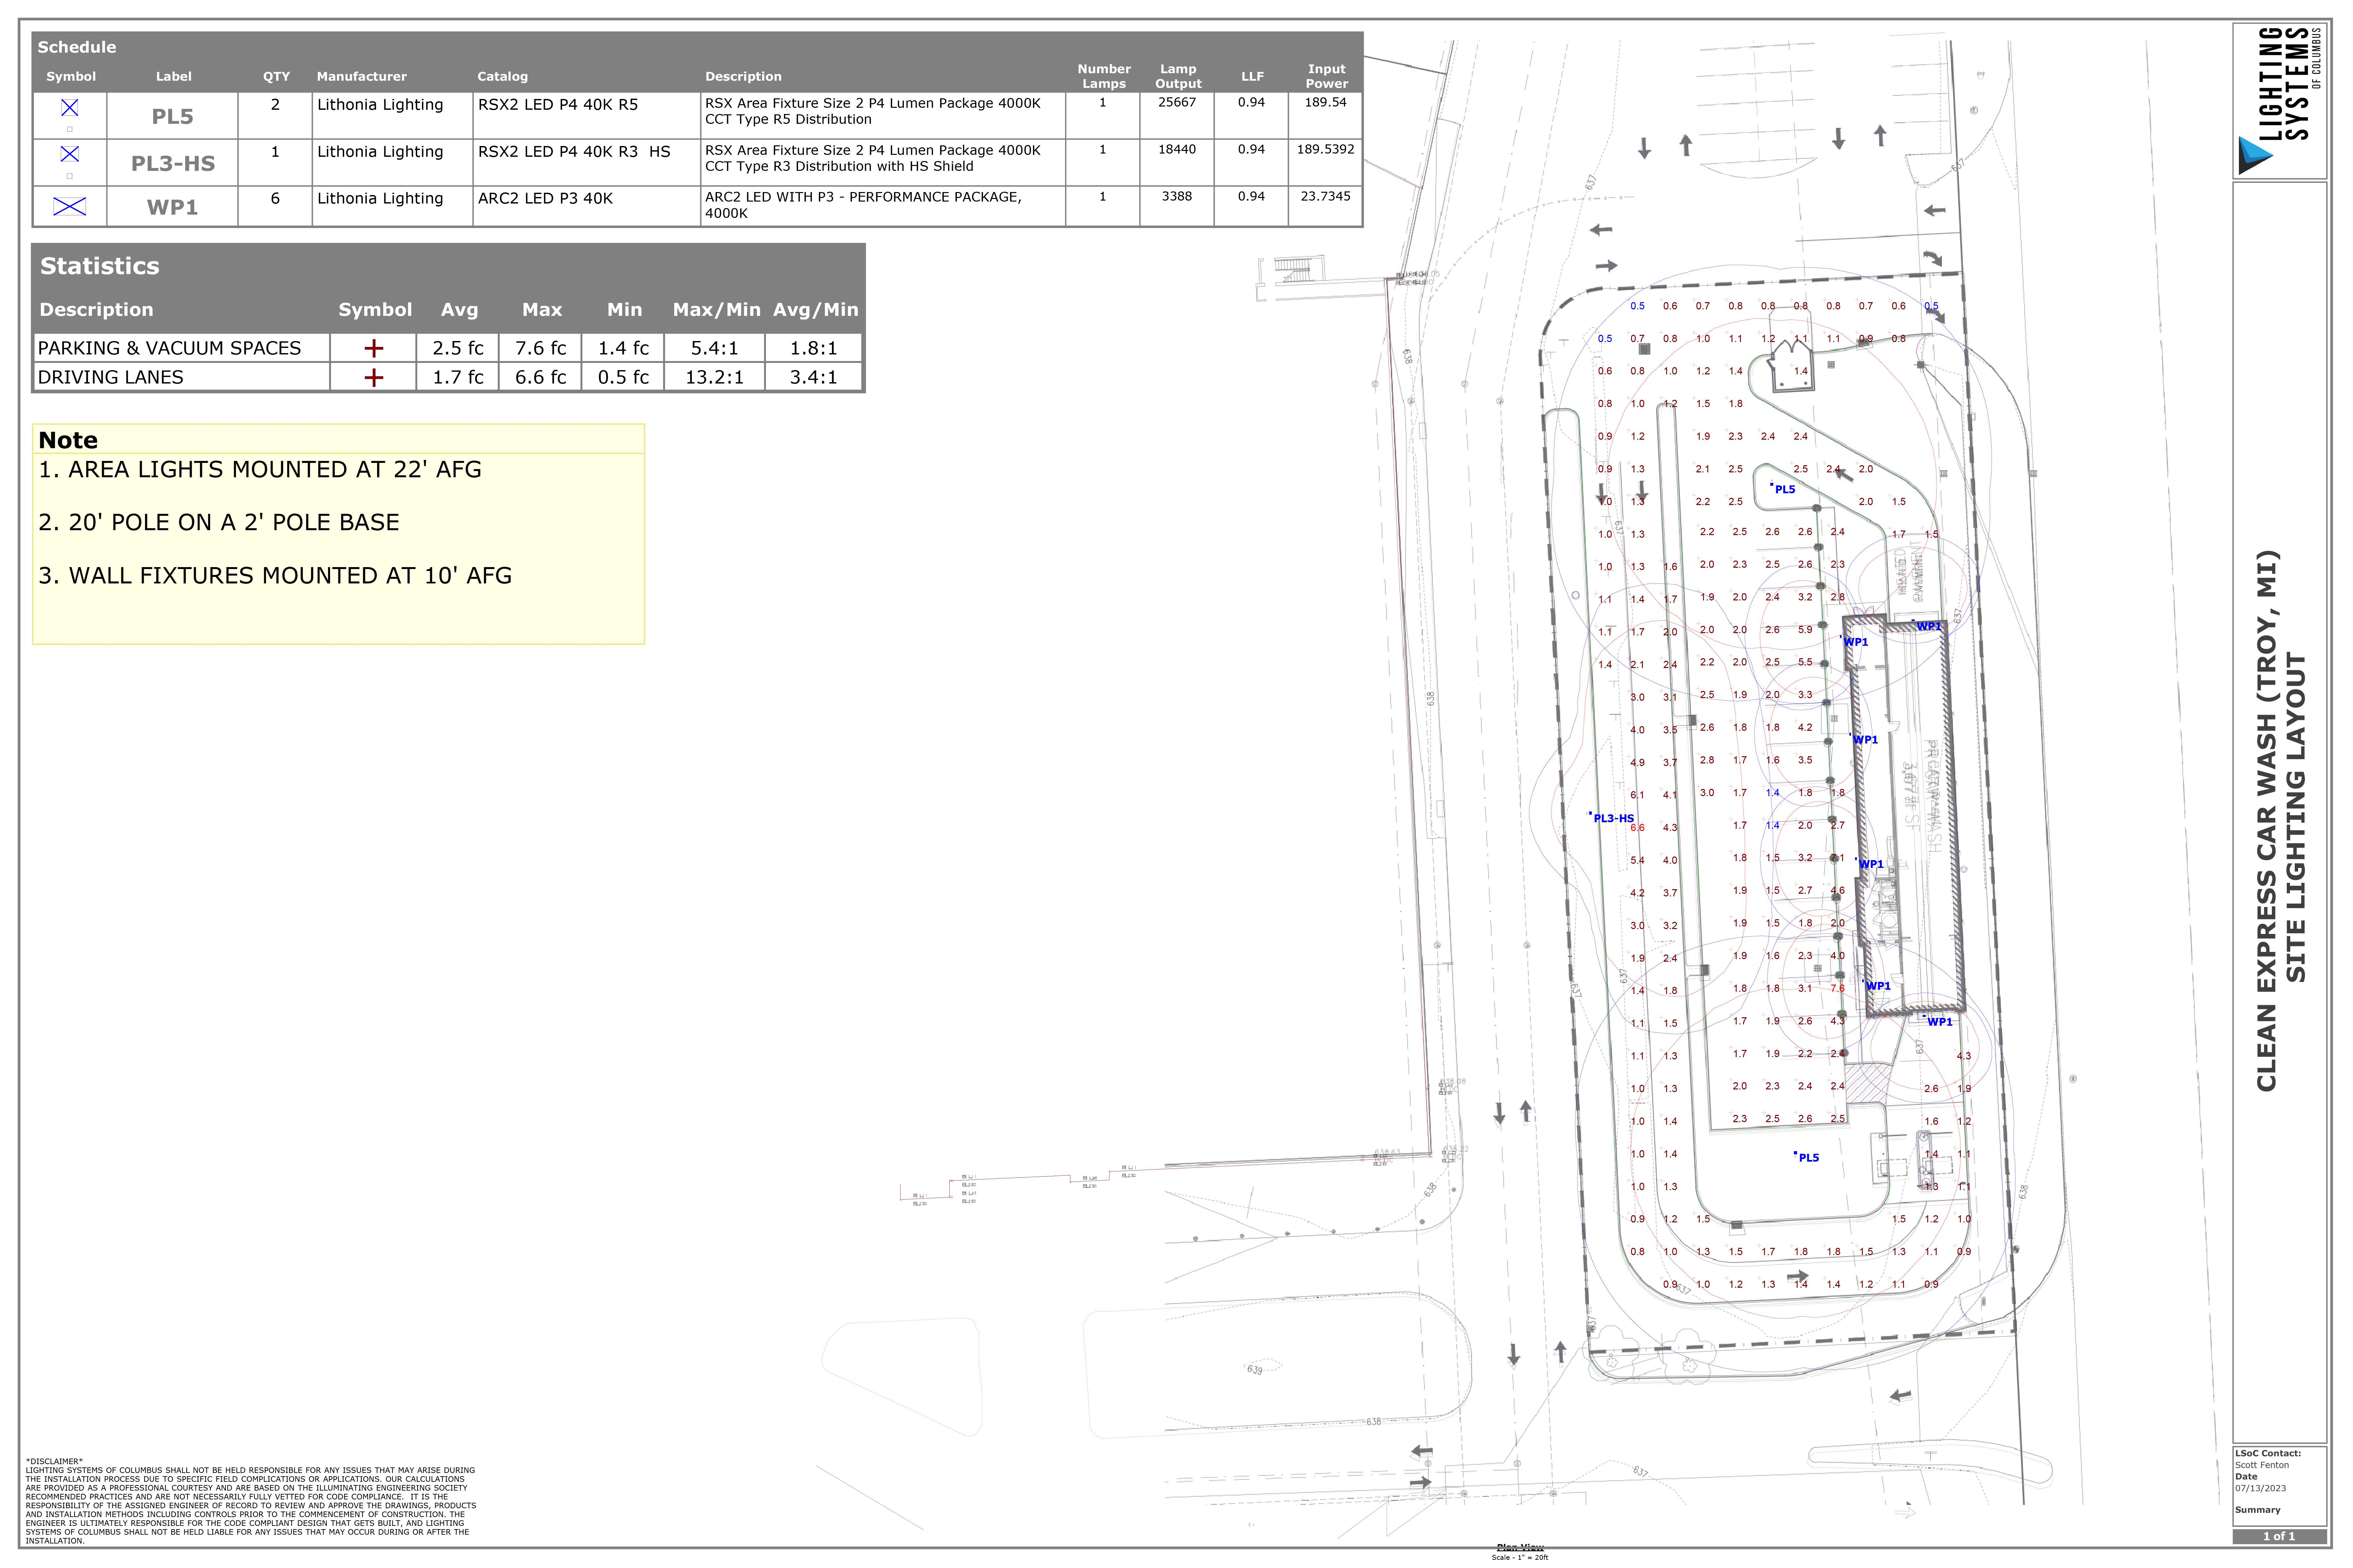The height and width of the screenshot is (1568, 2353).
Task: Click the PL3-HS fixture symbol in the schedule
Action: (x=69, y=154)
